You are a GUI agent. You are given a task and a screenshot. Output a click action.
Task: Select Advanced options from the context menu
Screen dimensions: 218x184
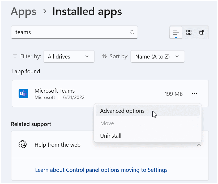(x=122, y=111)
